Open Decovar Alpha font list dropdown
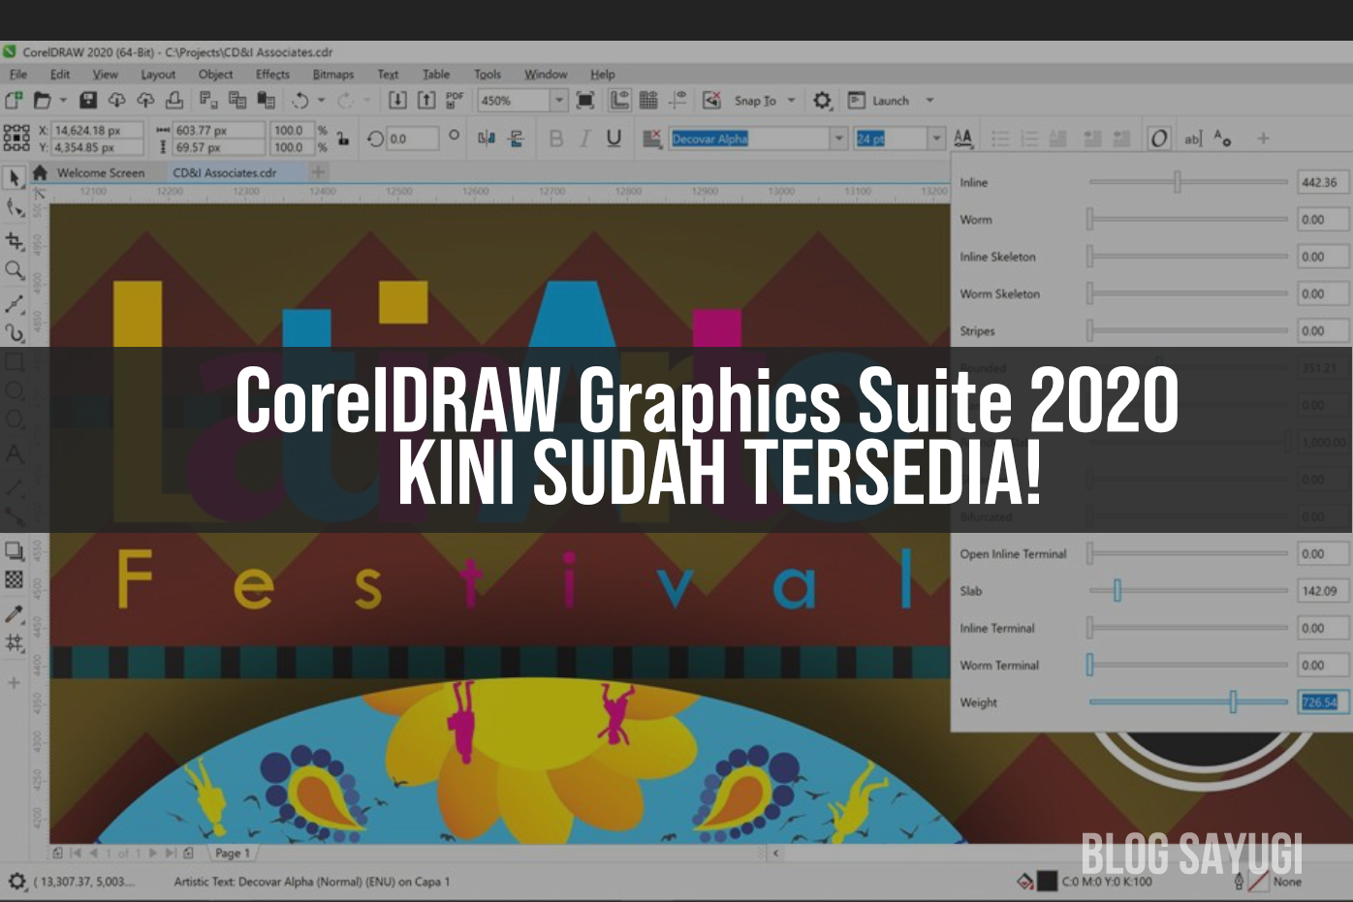 (839, 139)
